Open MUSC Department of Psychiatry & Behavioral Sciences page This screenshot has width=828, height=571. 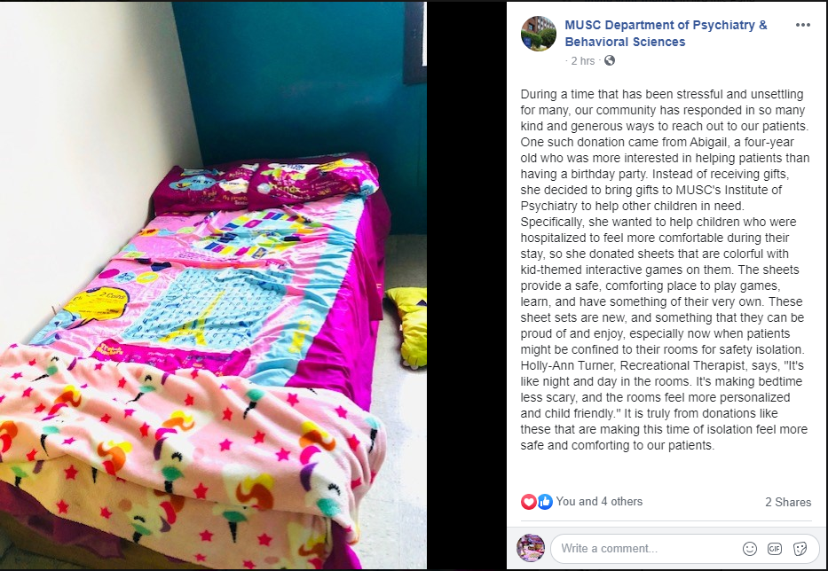666,33
